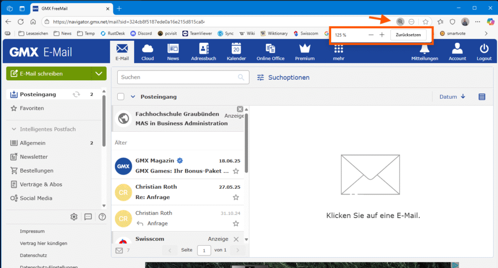Image resolution: width=498 pixels, height=268 pixels.
Task: Star the GMX Magazin email
Action: point(236,171)
